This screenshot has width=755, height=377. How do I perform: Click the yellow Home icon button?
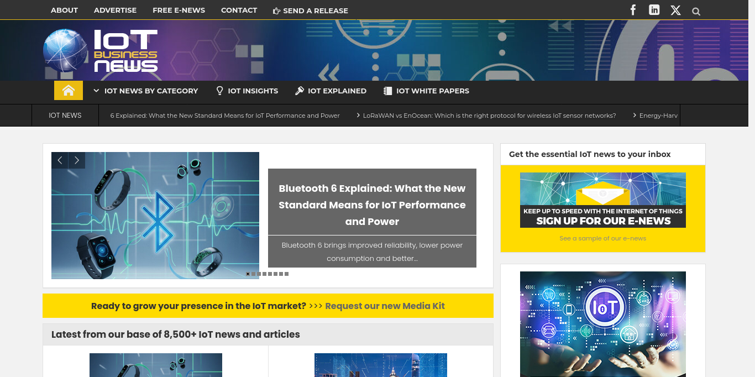[x=69, y=91]
